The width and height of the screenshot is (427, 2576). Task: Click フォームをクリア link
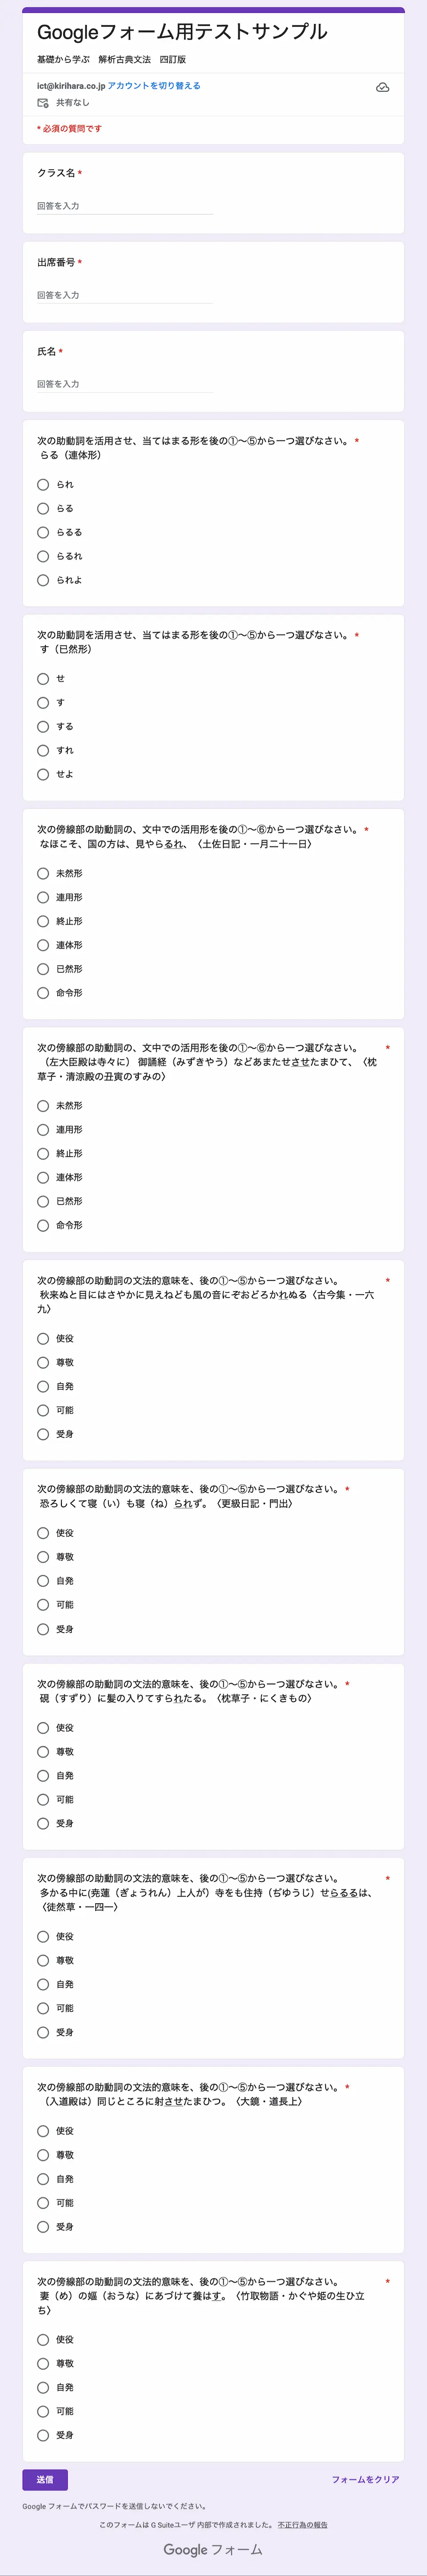(x=365, y=2480)
